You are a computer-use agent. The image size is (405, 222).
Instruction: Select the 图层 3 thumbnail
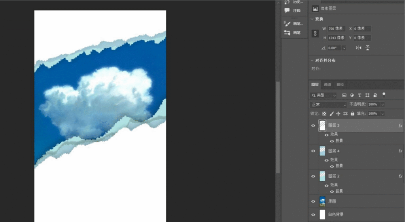322,125
